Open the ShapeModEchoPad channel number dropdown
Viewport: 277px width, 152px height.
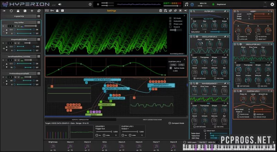pos(11,43)
